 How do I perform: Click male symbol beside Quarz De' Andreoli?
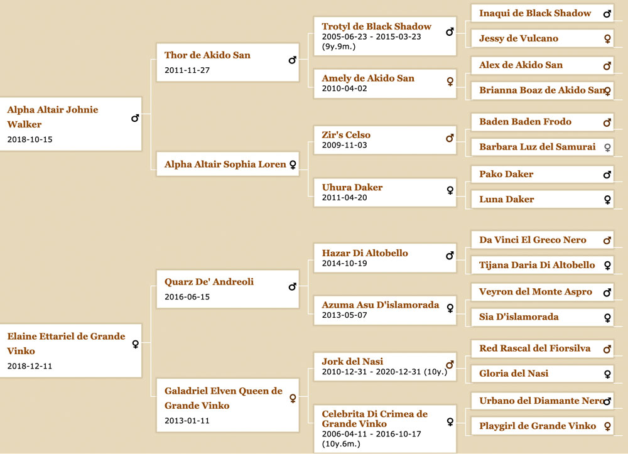[x=293, y=286]
